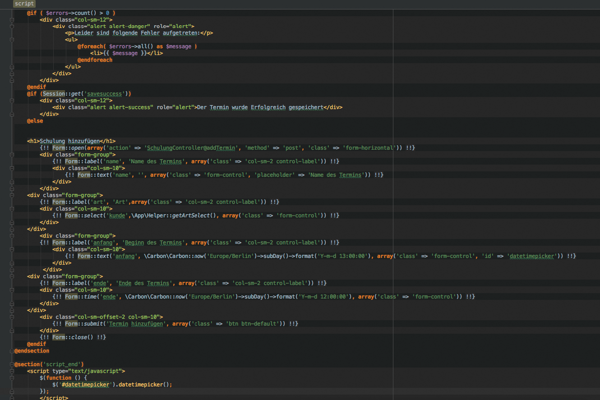Screen dimensions: 600x400
Task: Click the @foreach directive
Action: [x=90, y=46]
